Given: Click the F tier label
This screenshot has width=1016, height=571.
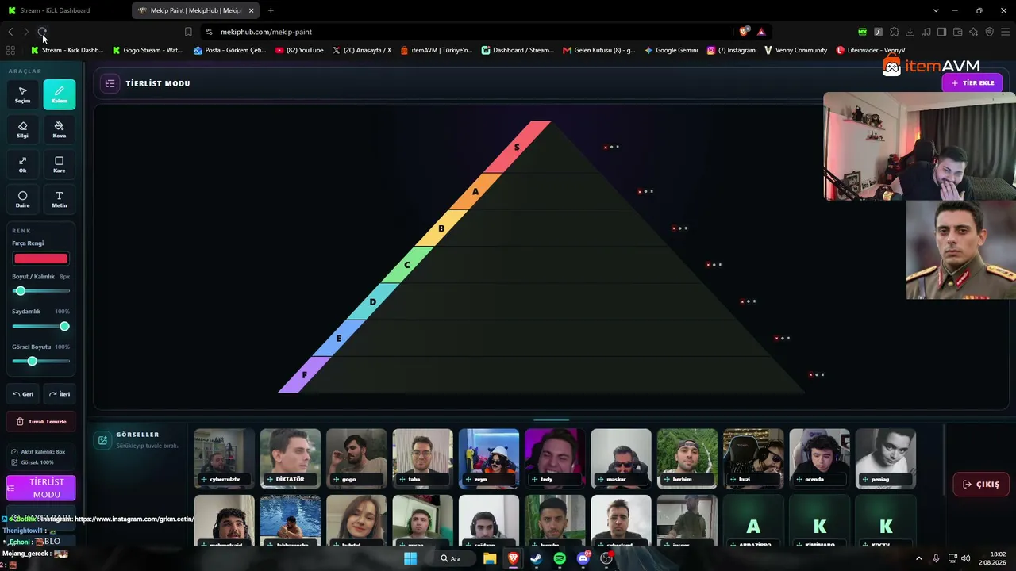Looking at the screenshot, I should click(304, 375).
